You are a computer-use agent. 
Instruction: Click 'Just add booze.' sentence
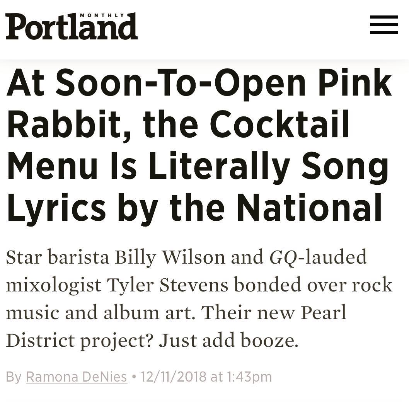coord(228,341)
